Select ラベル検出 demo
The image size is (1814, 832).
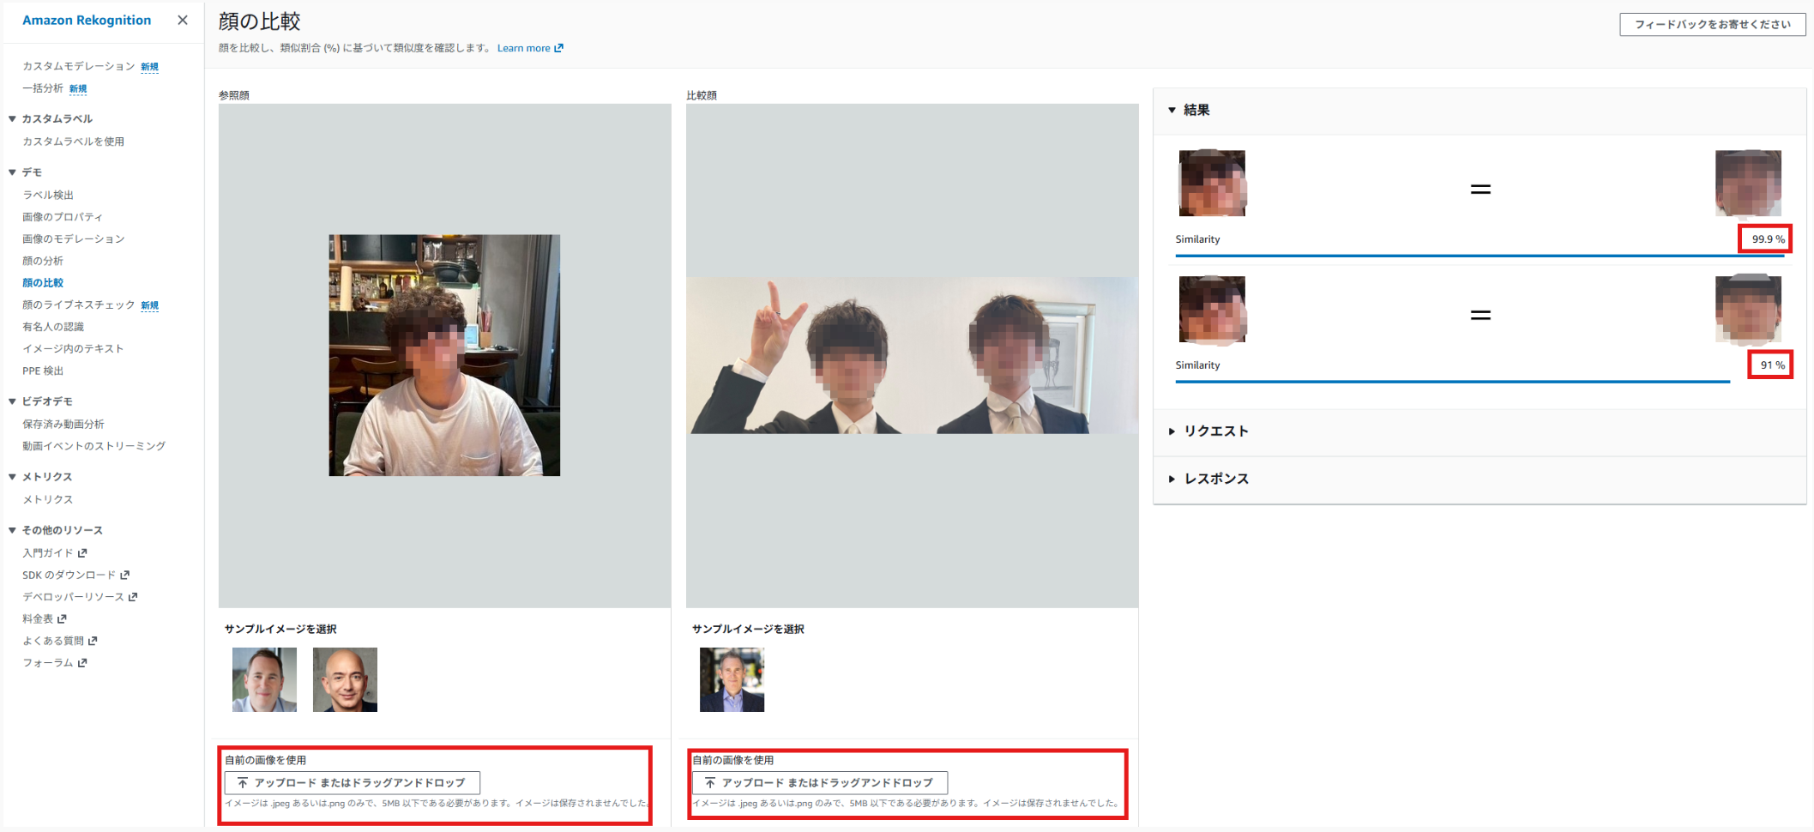click(48, 195)
